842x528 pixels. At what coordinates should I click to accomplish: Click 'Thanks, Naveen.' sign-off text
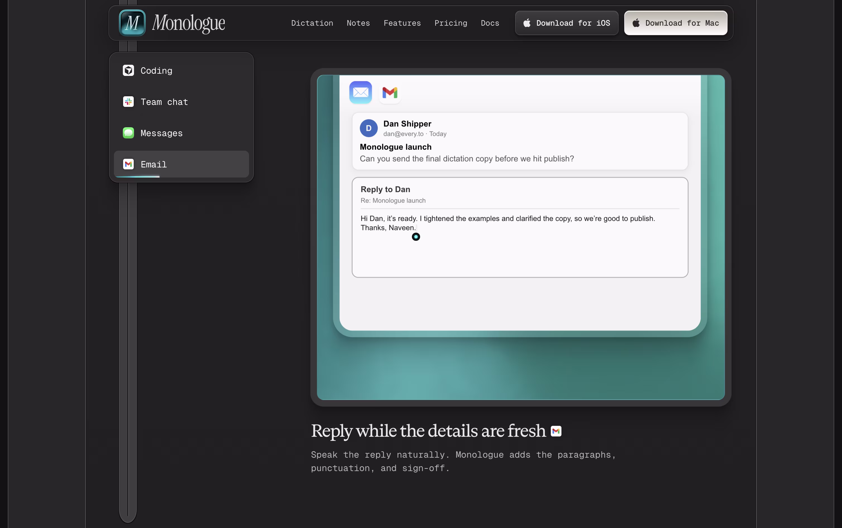(388, 228)
